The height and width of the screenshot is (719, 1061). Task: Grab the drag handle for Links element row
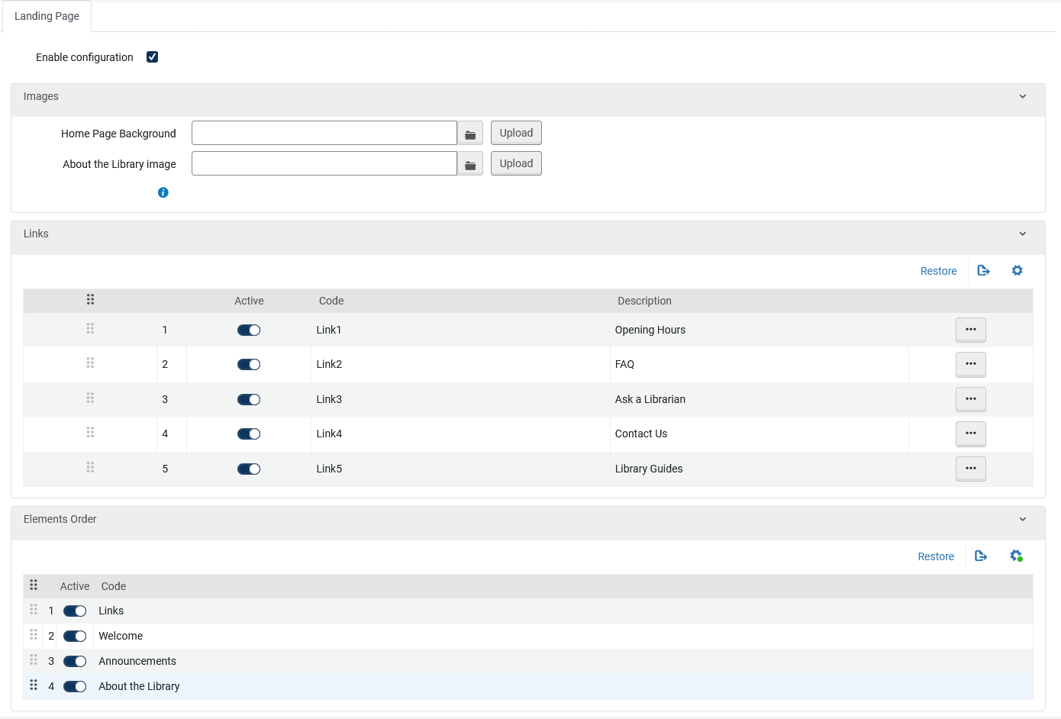(34, 609)
